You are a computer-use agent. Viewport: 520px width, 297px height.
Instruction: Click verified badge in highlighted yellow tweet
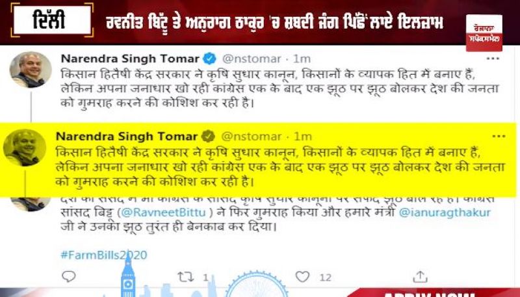point(208,136)
